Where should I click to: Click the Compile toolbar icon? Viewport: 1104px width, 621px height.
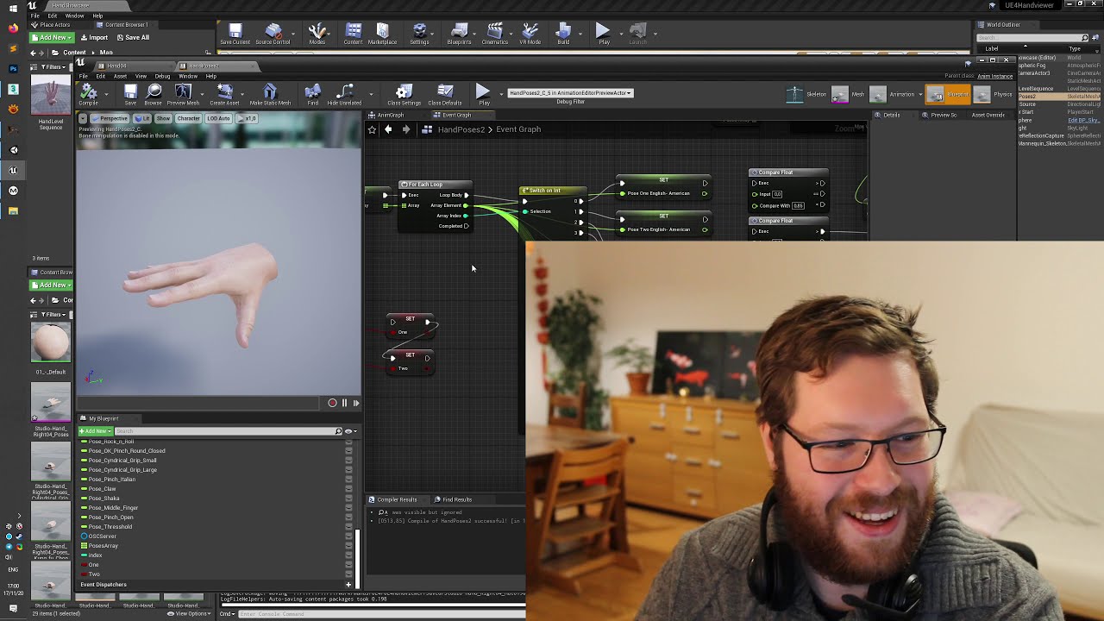pos(88,94)
